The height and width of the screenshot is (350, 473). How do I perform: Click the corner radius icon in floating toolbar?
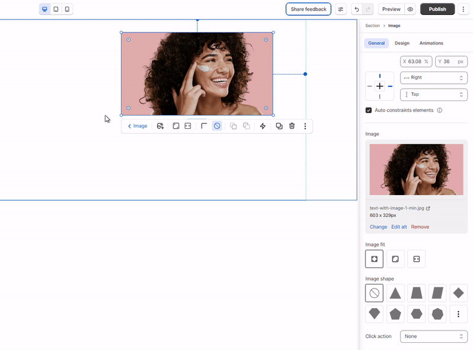click(x=204, y=126)
